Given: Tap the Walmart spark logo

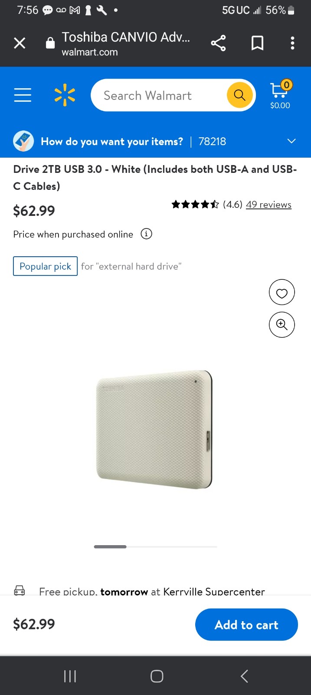Looking at the screenshot, I should click(x=65, y=95).
